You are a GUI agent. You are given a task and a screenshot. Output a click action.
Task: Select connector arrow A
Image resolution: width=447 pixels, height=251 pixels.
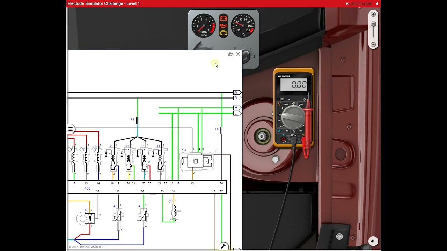click(x=237, y=92)
